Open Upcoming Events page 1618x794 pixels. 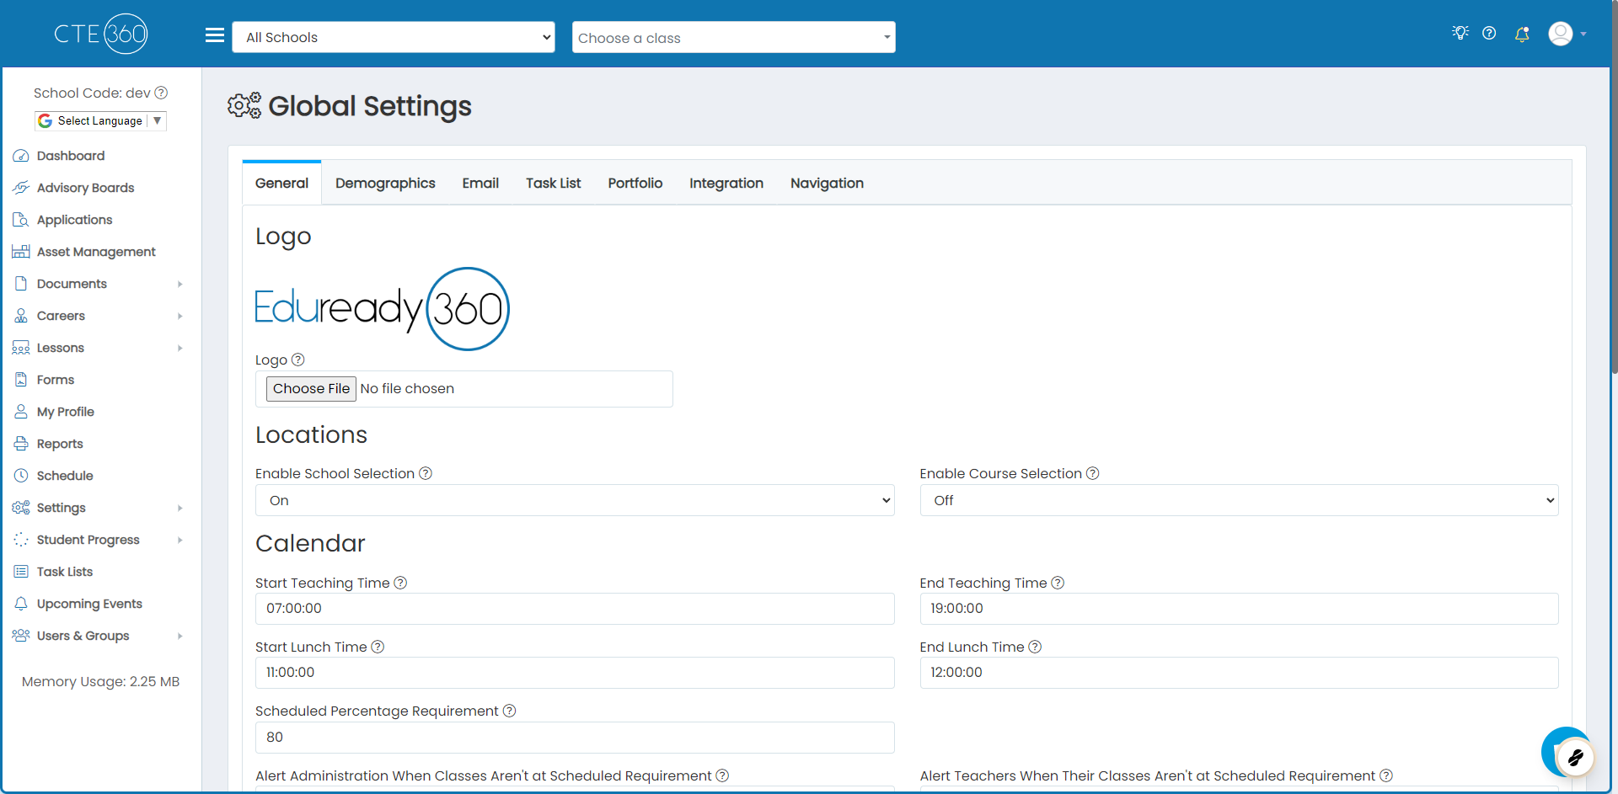[89, 604]
